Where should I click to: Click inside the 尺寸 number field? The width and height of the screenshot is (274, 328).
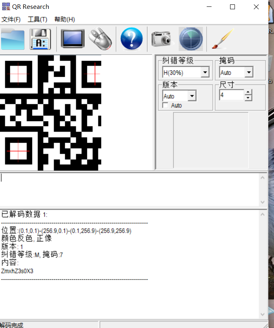click(x=231, y=95)
